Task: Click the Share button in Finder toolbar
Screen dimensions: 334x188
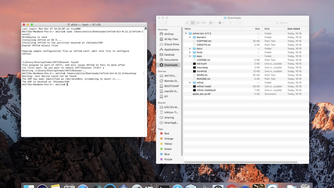Action: (230, 23)
